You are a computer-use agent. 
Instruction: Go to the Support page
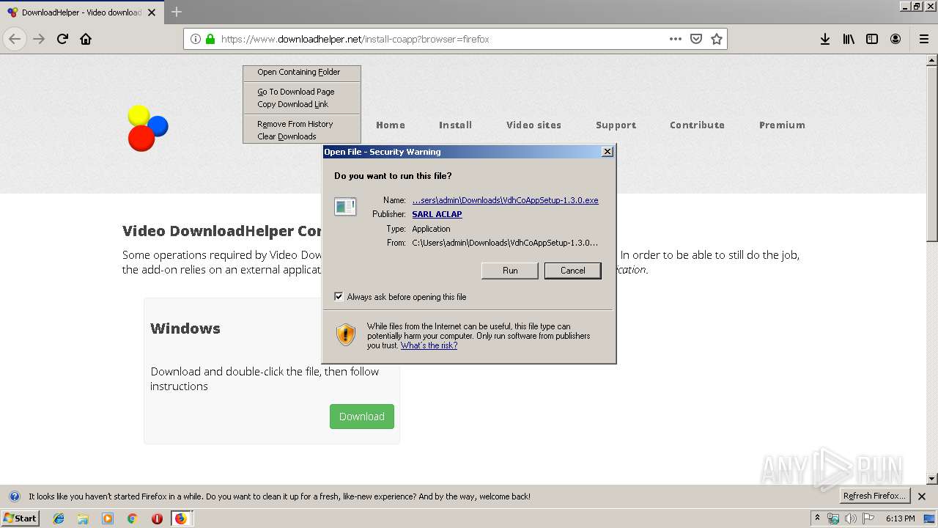click(x=616, y=125)
